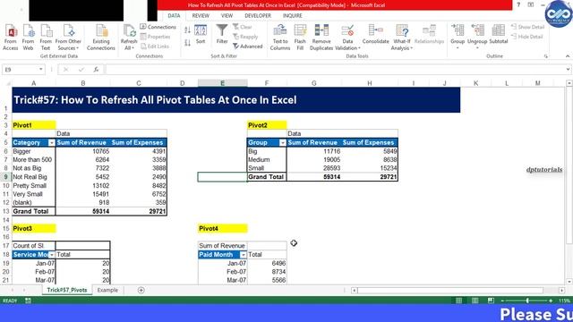This screenshot has height=322, width=573.
Task: Click the Subtotal button
Action: [499, 35]
